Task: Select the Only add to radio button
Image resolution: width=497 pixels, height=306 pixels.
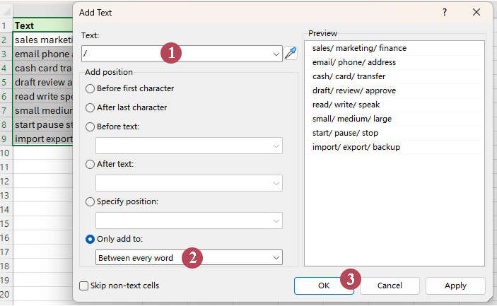Action: click(90, 239)
